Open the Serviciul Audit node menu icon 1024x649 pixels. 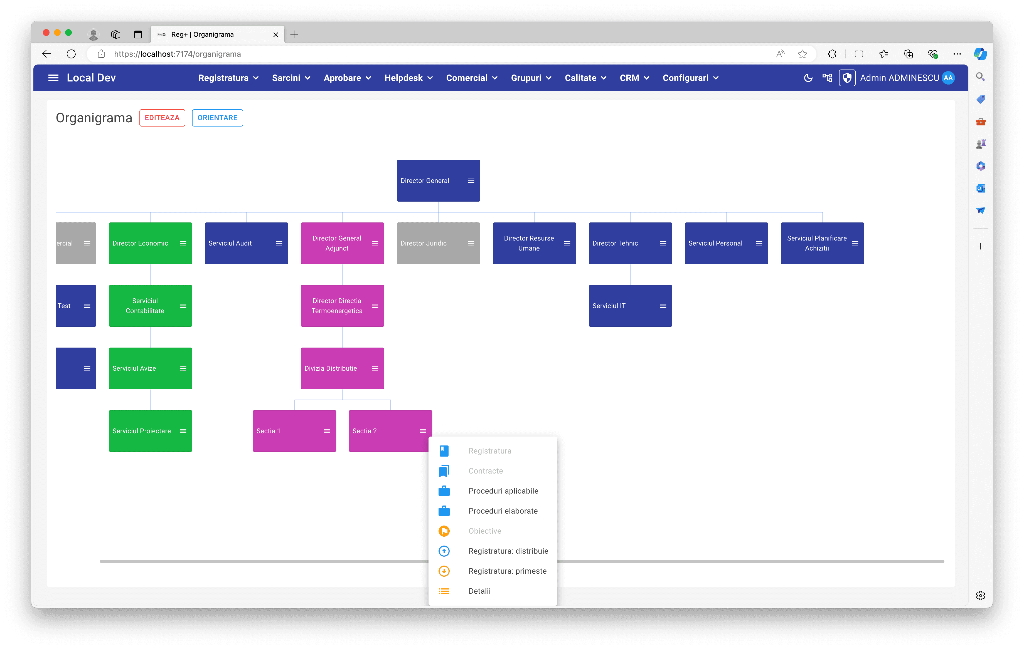[x=279, y=243]
